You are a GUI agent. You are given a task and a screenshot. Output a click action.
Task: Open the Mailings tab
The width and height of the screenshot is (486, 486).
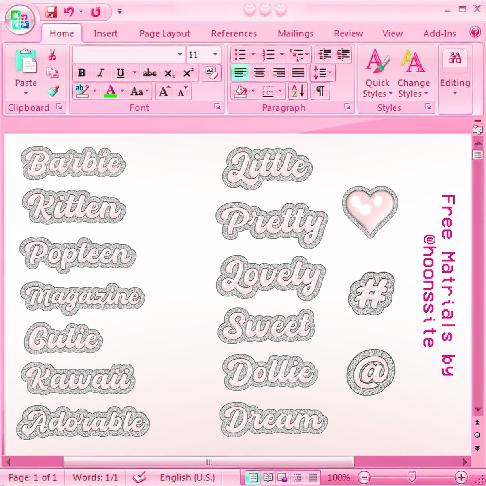pyautogui.click(x=296, y=34)
